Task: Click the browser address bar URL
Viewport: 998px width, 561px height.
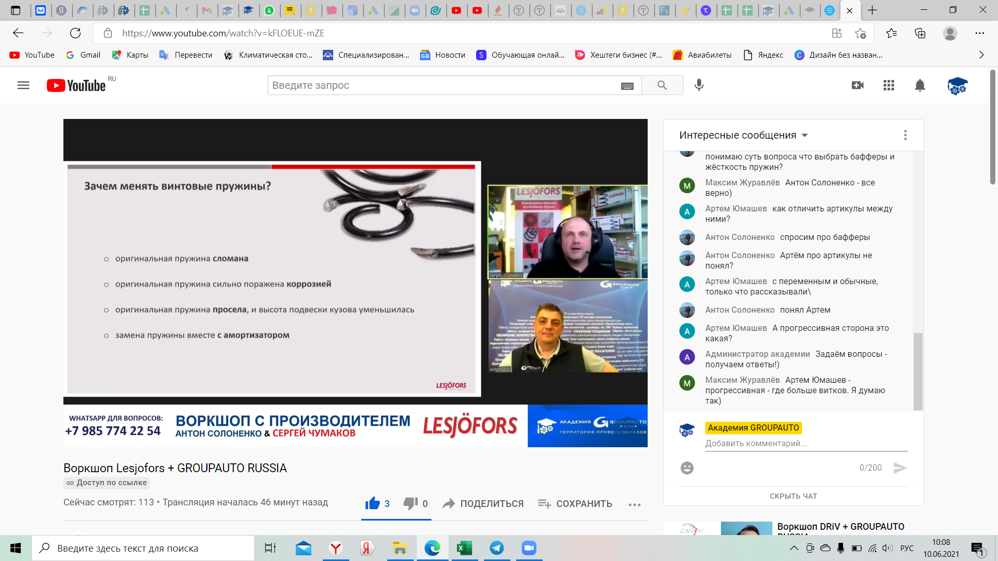Action: point(224,33)
